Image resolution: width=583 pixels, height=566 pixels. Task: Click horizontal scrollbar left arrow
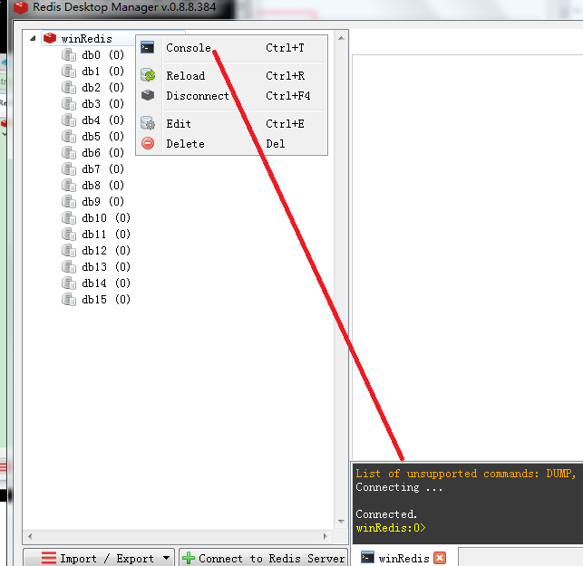coord(30,536)
